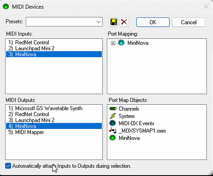Select MiniNova in MIDI Inputs
Image resolution: width=213 pixels, height=176 pixels.
[54, 54]
